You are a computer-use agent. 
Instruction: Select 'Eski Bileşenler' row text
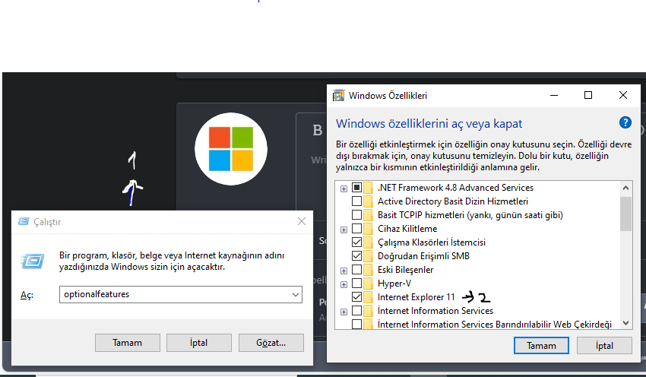(x=405, y=270)
